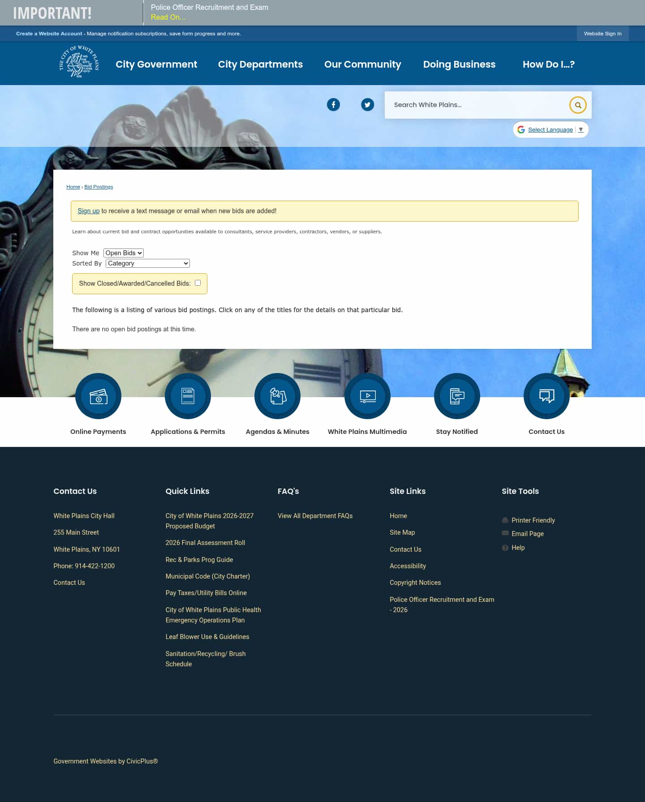This screenshot has width=645, height=802.
Task: Click Contact Us under Site Links
Action: click(x=405, y=549)
